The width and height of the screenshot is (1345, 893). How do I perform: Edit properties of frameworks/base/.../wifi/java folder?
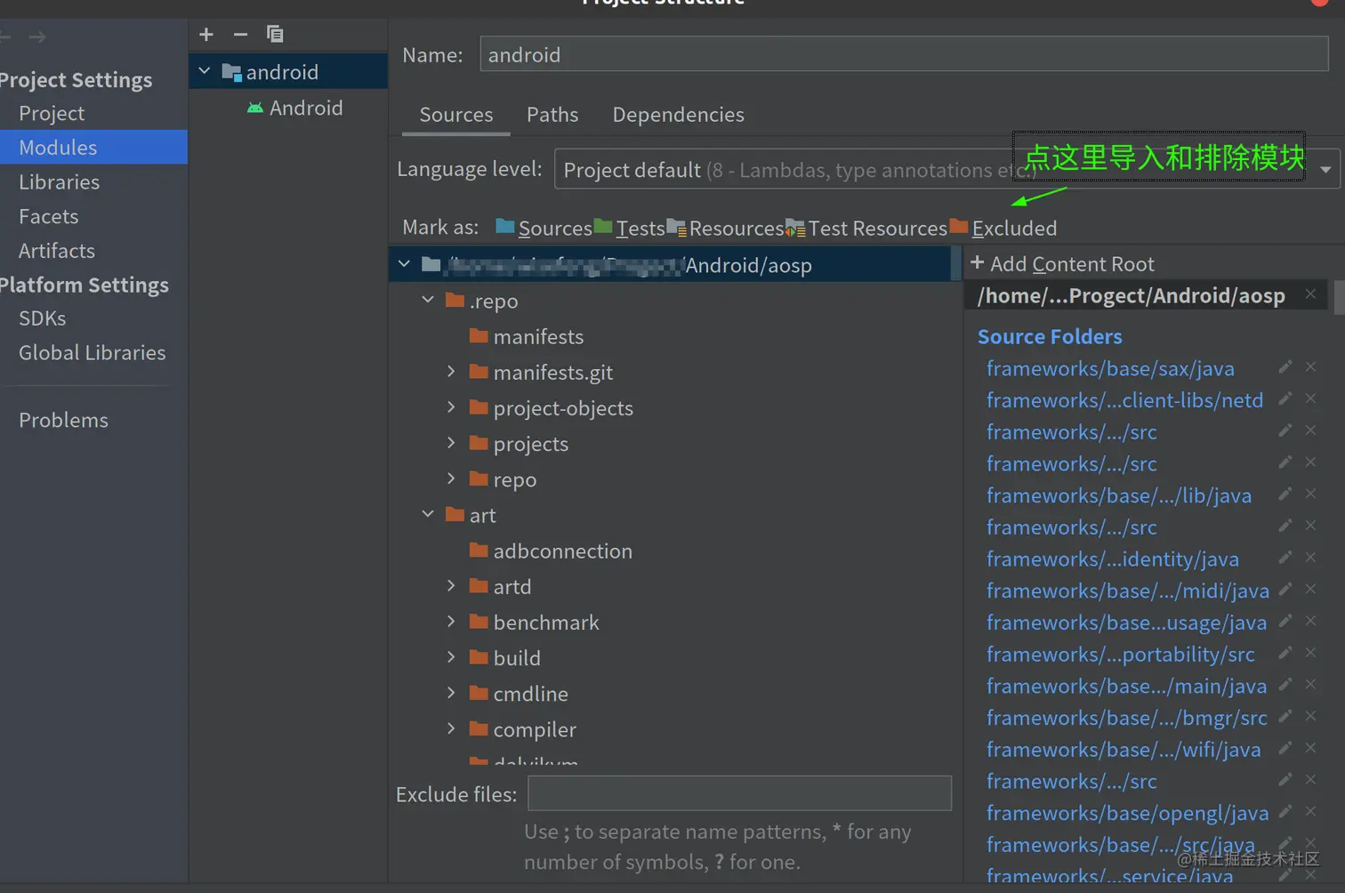tap(1285, 748)
